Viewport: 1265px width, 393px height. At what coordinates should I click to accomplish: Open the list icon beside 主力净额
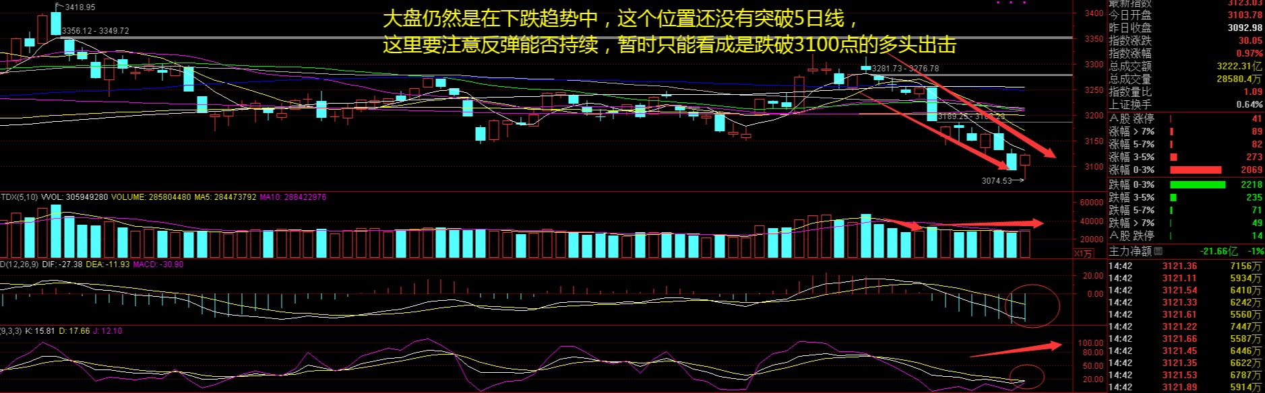tap(1159, 251)
